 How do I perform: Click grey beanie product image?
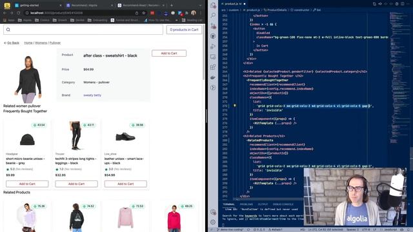(27, 139)
